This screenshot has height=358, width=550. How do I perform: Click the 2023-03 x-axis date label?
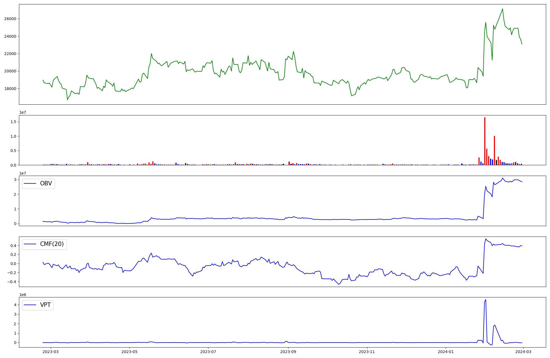coord(51,352)
